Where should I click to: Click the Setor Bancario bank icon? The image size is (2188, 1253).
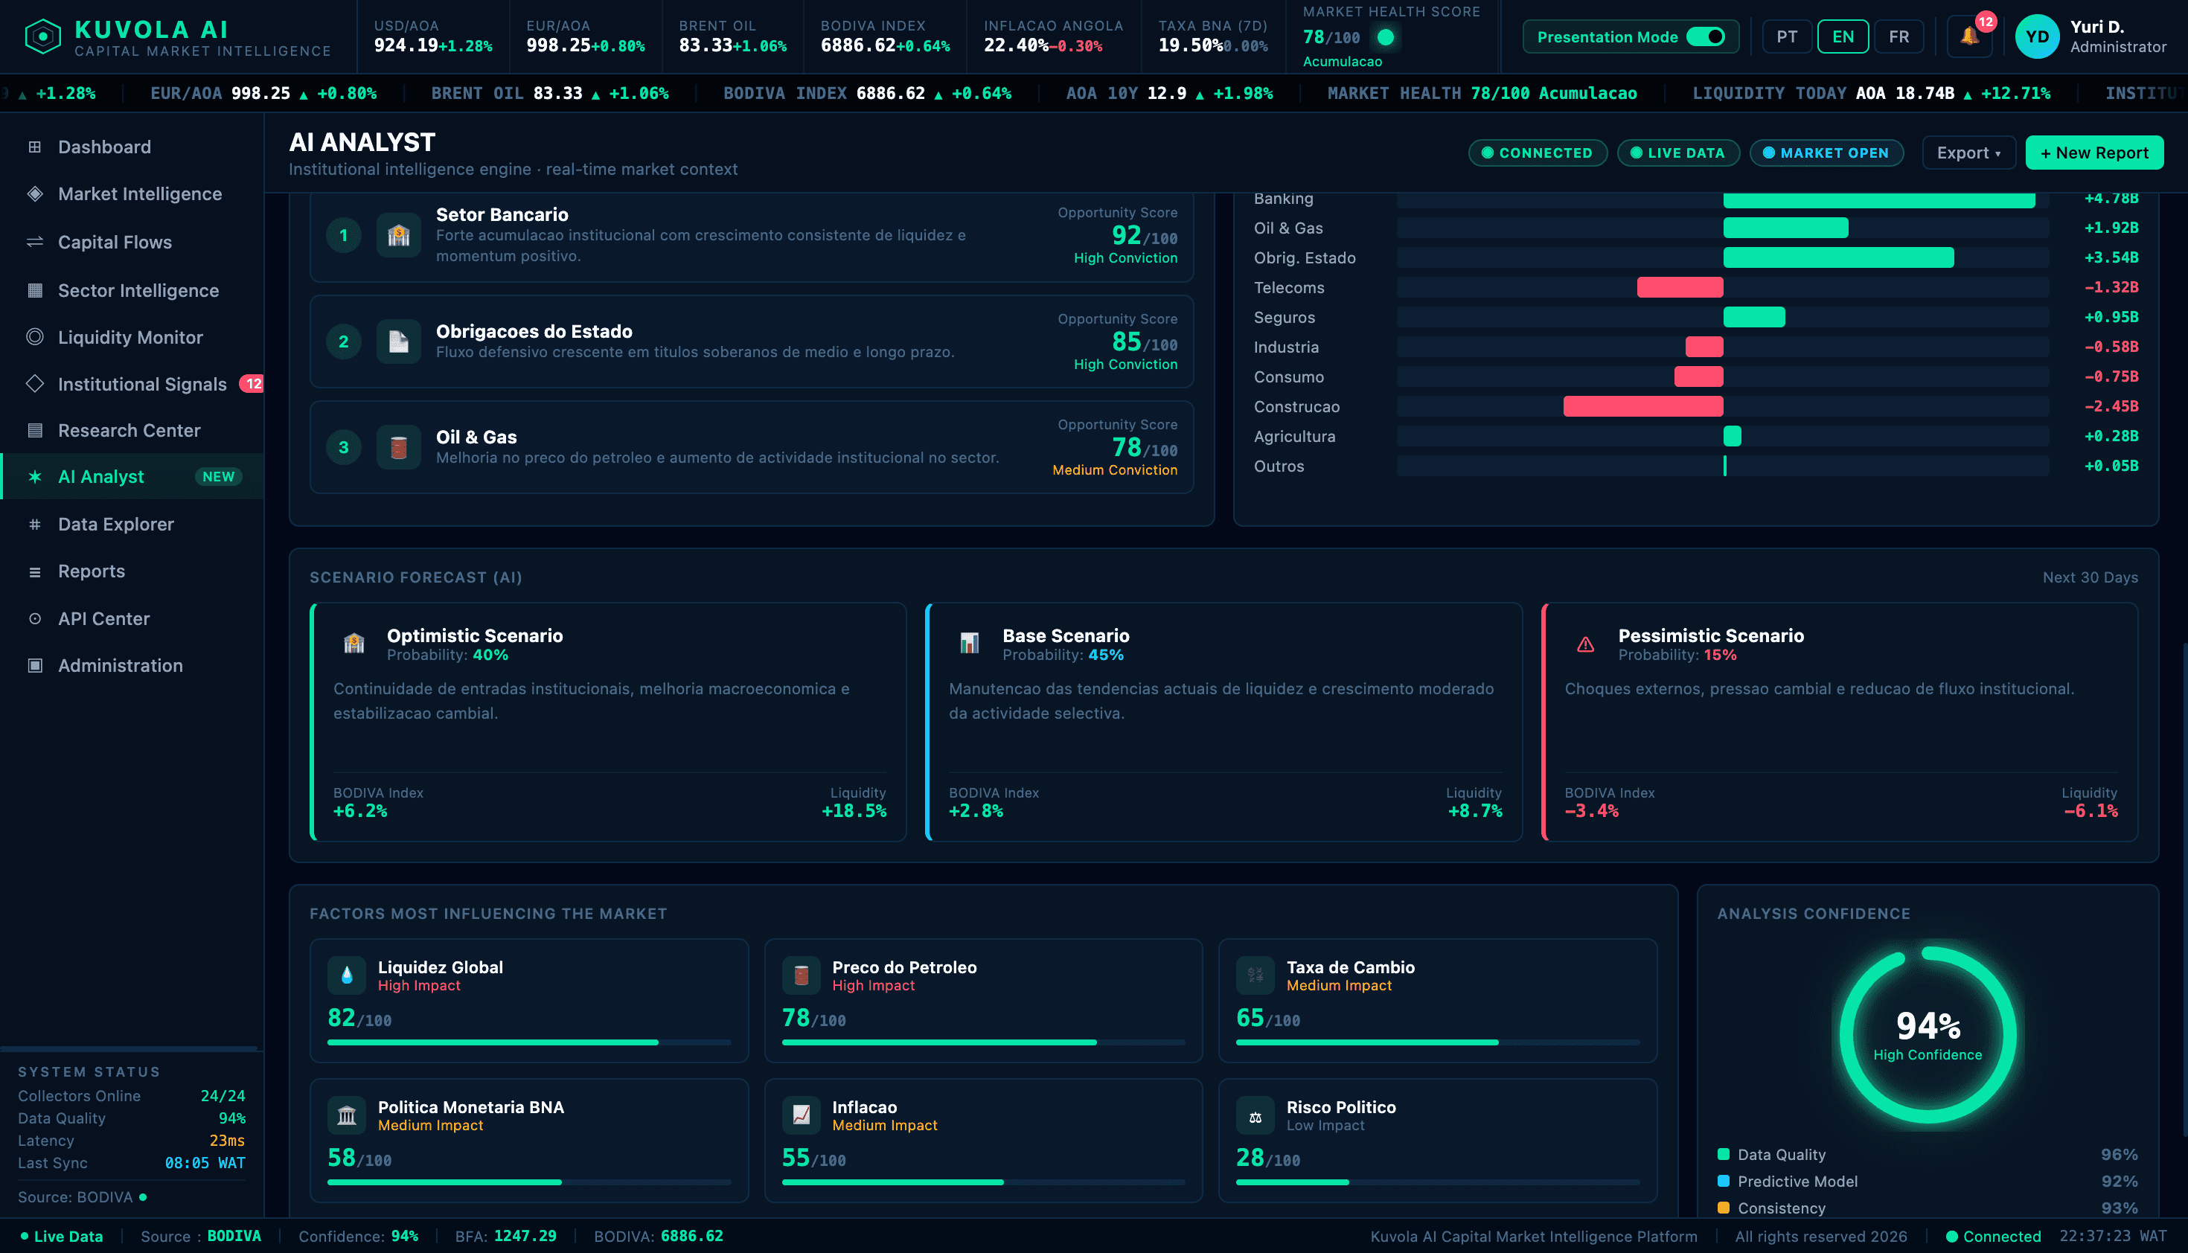(x=398, y=235)
